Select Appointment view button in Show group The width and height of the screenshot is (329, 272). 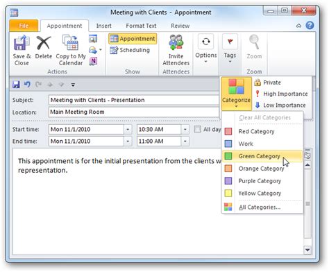click(133, 39)
